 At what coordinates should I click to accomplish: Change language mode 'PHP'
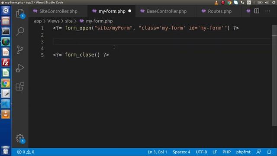226,152
